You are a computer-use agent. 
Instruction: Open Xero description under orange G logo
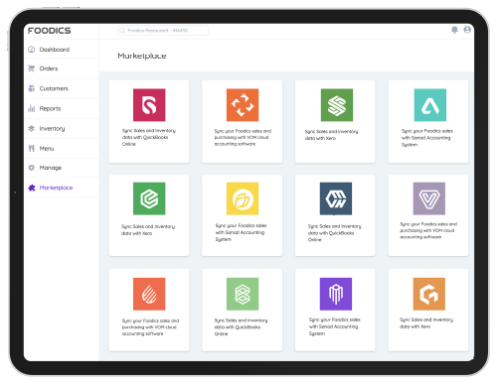[426, 322]
